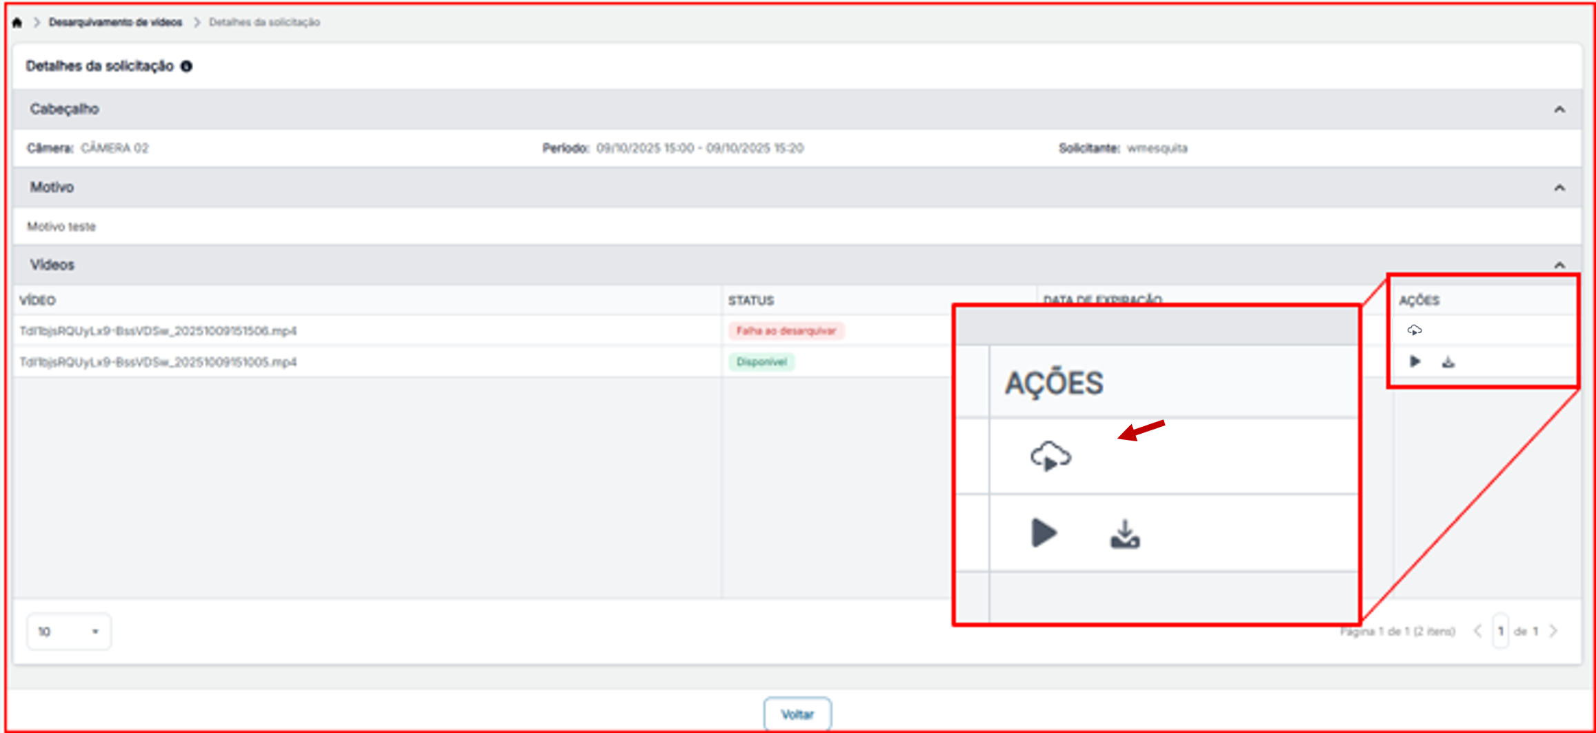Collapse the Motivo section
This screenshot has width=1596, height=733.
pos(1559,188)
